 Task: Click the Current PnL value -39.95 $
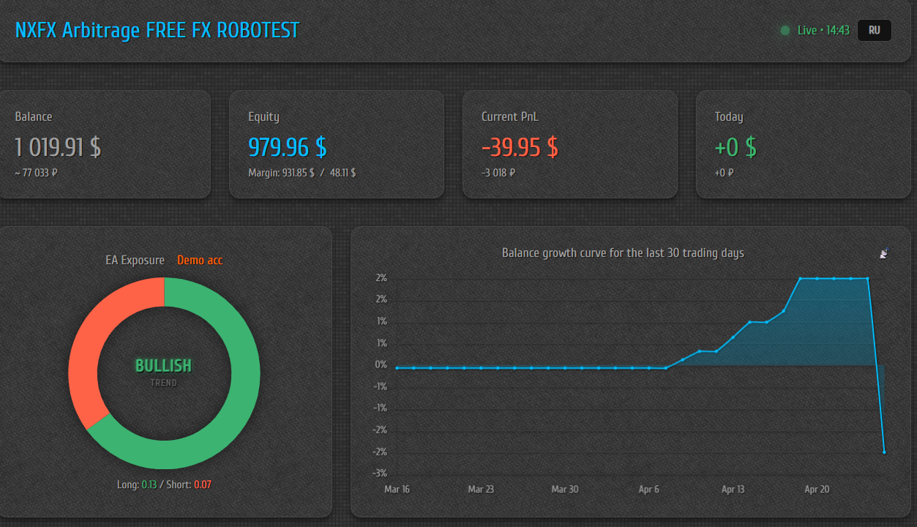pyautogui.click(x=520, y=147)
